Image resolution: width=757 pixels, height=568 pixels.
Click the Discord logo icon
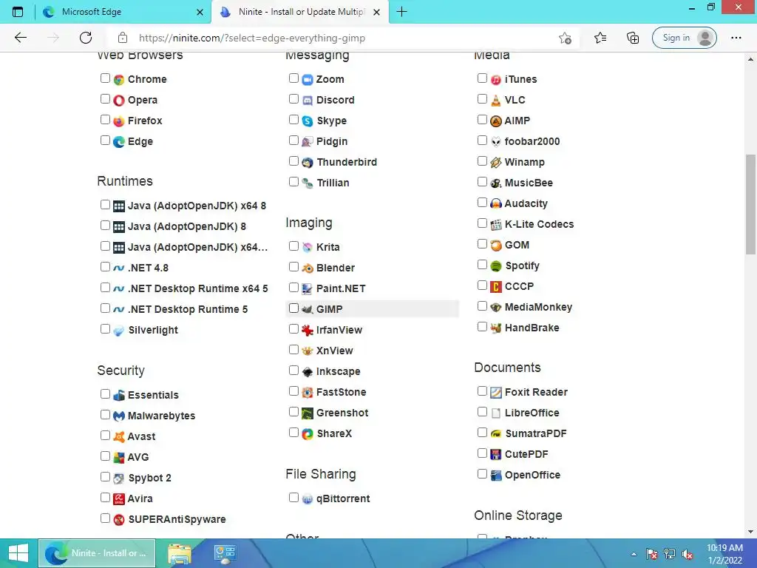click(308, 101)
